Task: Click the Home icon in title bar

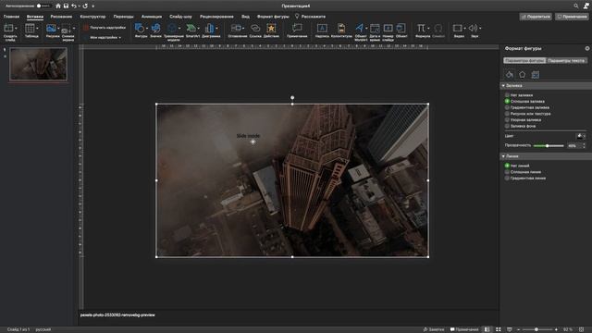Action: (58, 6)
